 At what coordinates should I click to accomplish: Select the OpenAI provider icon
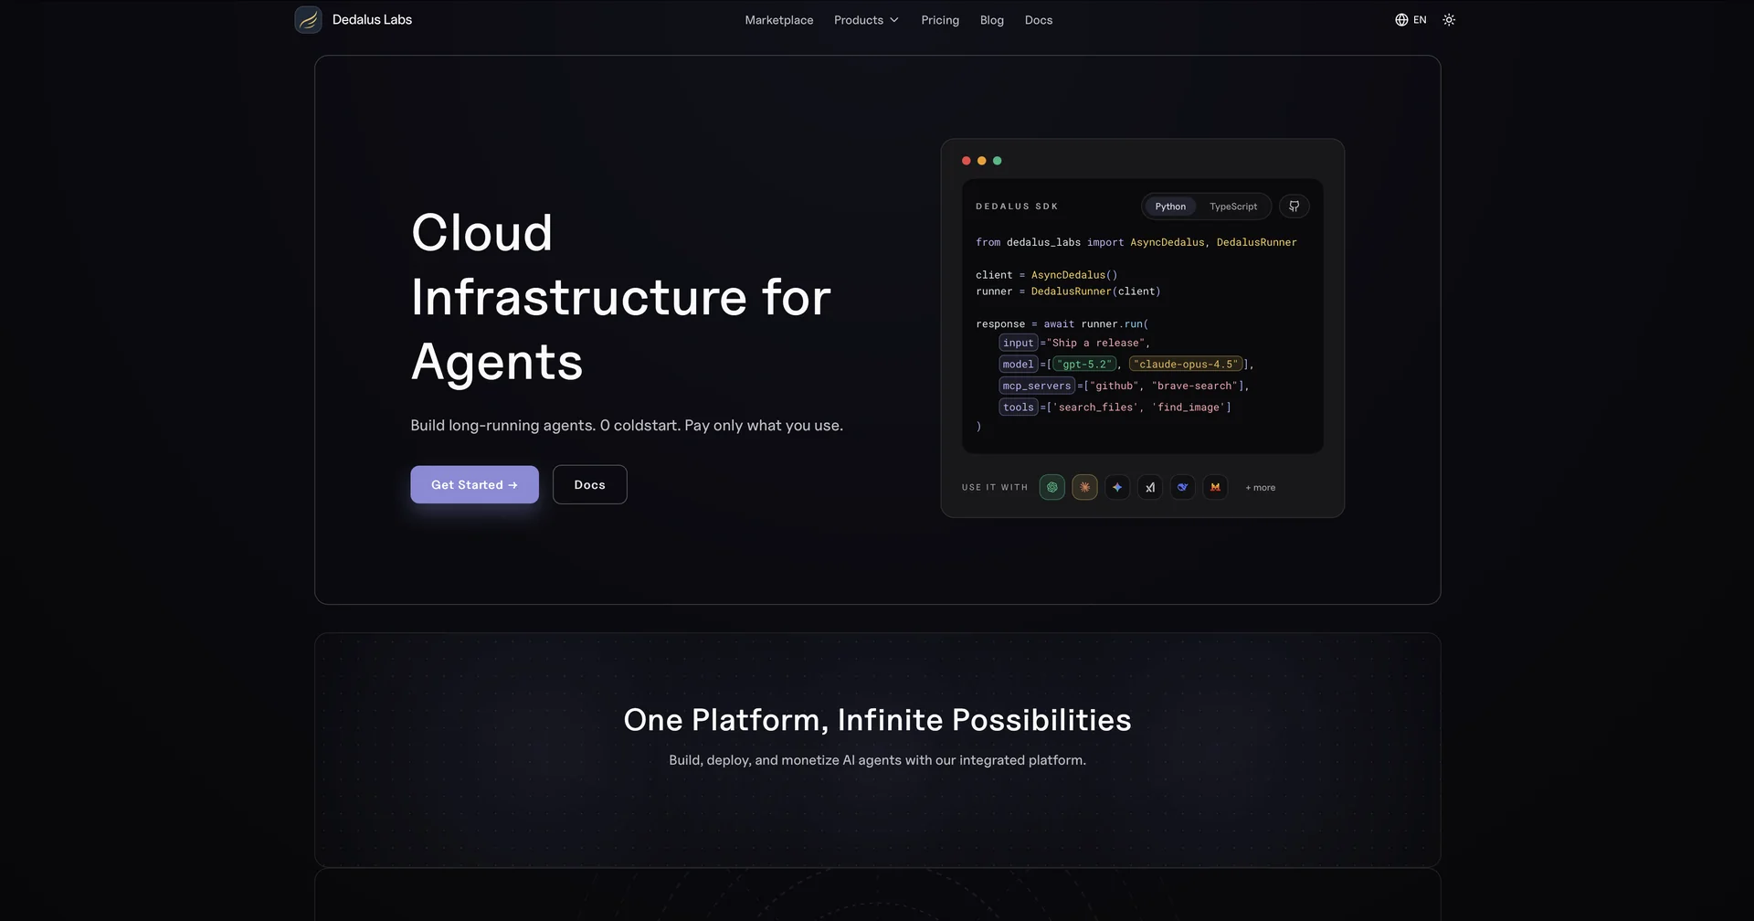pyautogui.click(x=1051, y=488)
